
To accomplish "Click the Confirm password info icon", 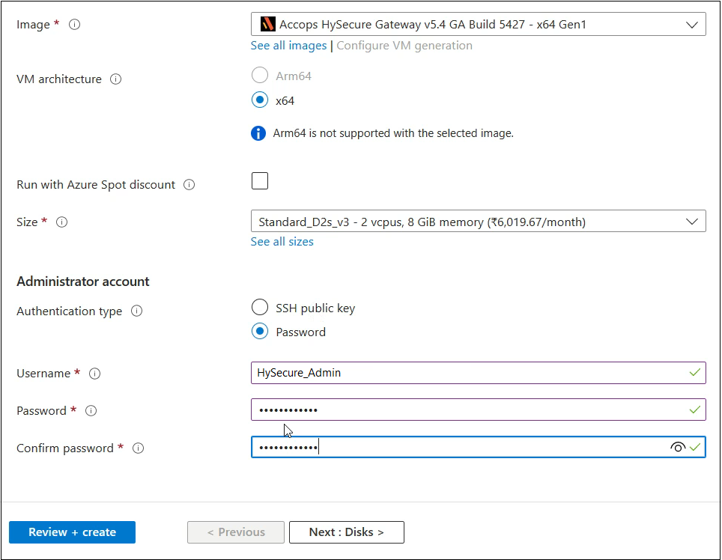I will point(138,448).
